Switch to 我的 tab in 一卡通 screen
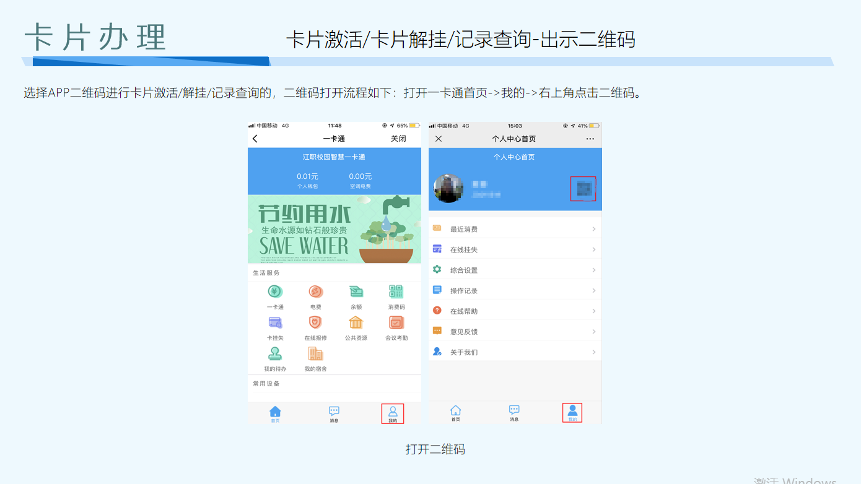This screenshot has width=861, height=484. [393, 413]
